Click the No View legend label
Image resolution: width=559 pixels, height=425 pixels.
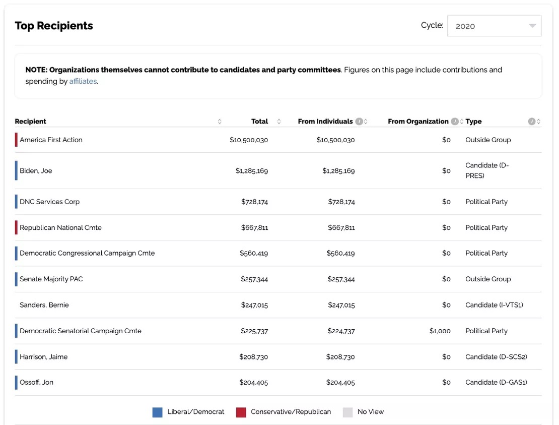pos(371,412)
